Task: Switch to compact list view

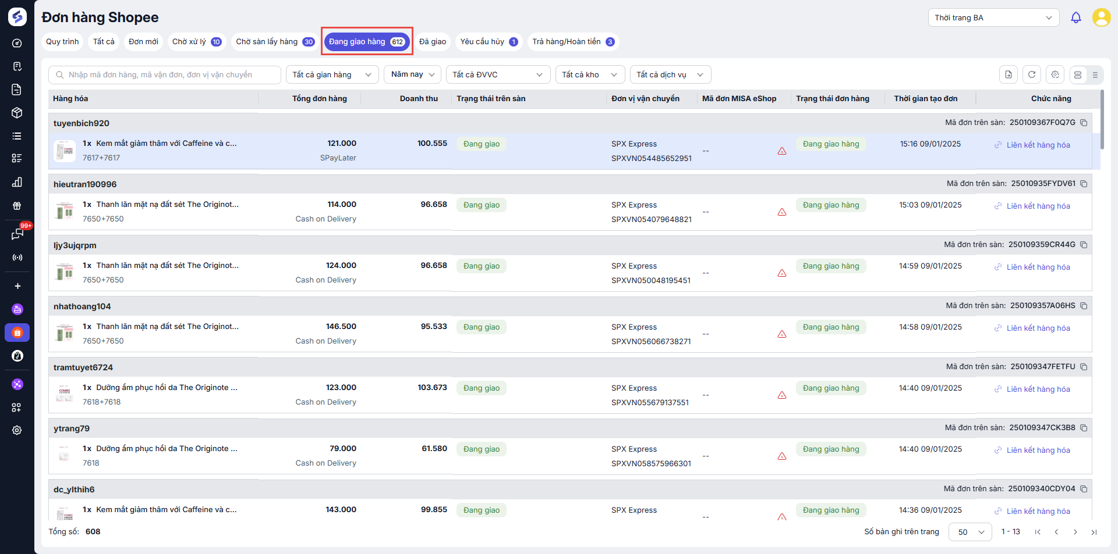Action: pyautogui.click(x=1095, y=75)
